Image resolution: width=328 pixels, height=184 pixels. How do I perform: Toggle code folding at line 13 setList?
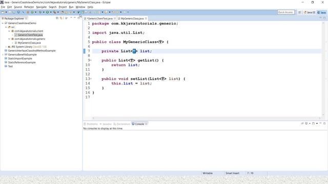pos(91,79)
